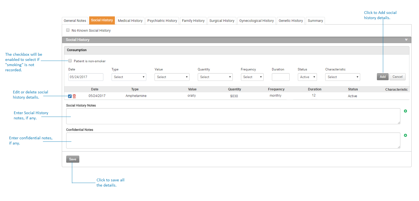Click the Duration input field
The height and width of the screenshot is (201, 419).
pos(280,77)
